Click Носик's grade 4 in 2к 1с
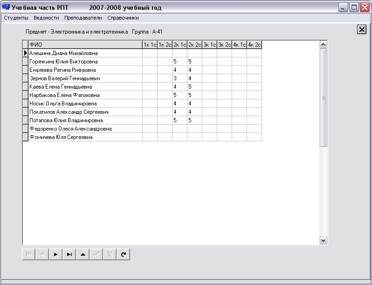The height and width of the screenshot is (285, 372). click(180, 104)
